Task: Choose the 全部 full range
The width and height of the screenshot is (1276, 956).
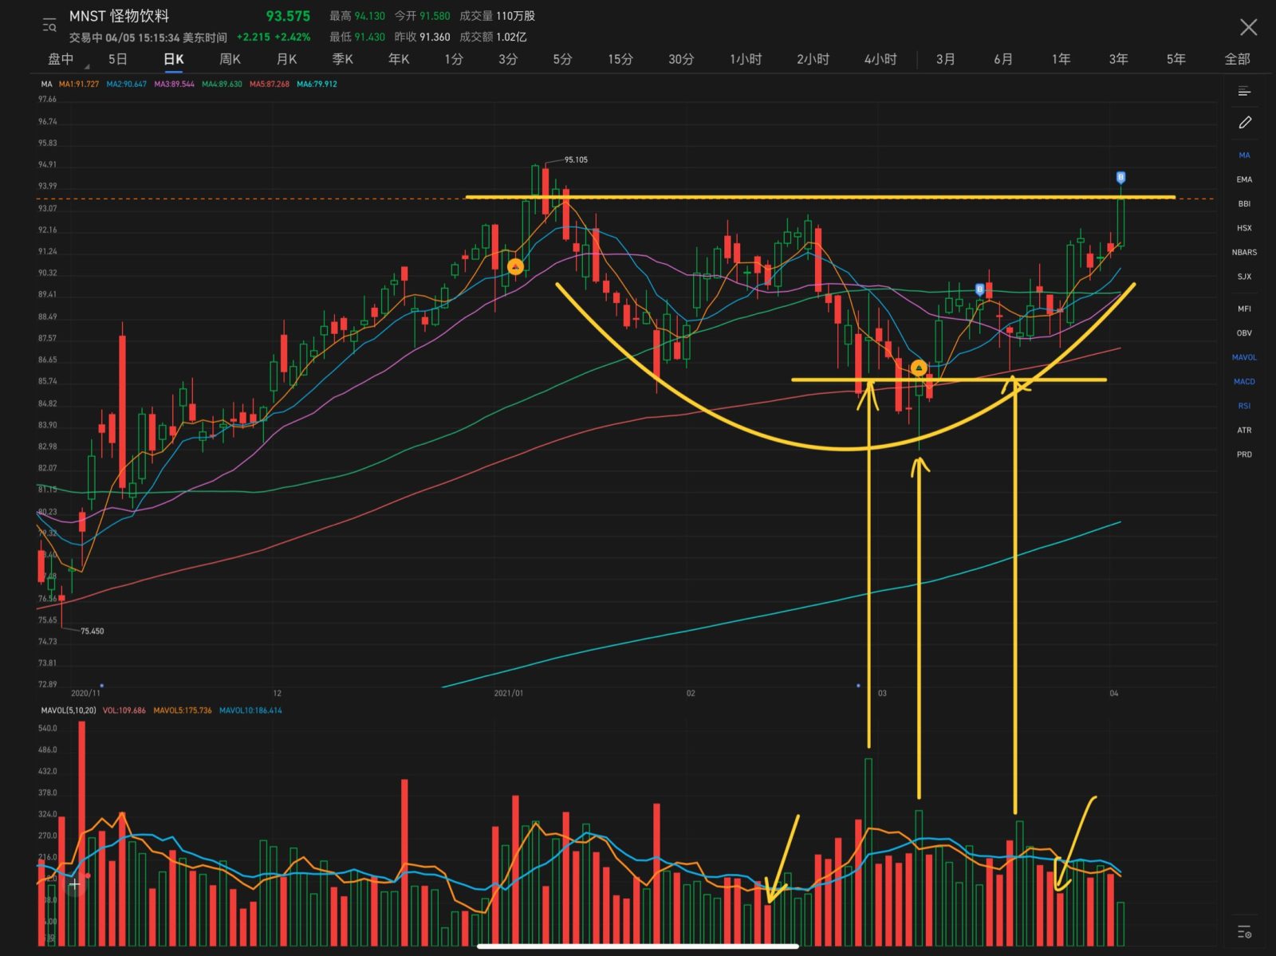Action: click(x=1237, y=59)
